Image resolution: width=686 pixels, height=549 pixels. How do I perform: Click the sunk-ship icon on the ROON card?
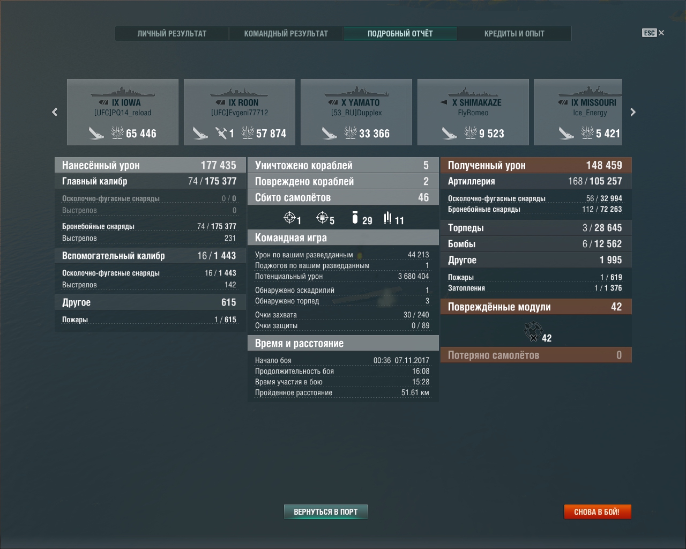(x=200, y=132)
